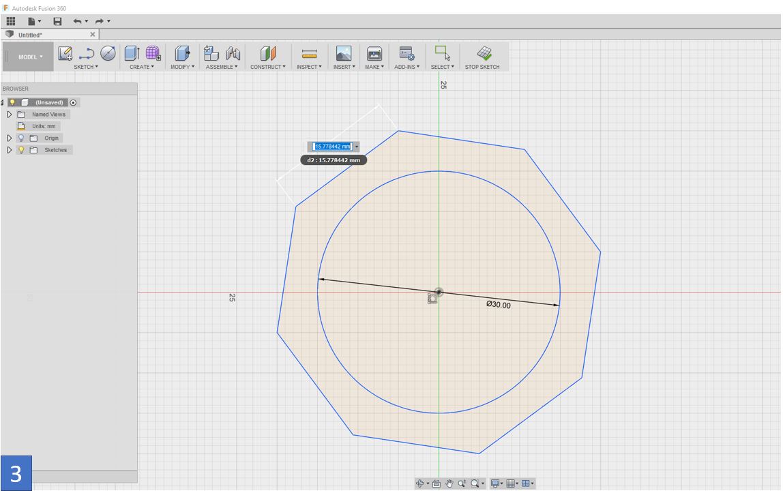
Task: Open the INSERT menu
Action: 344,67
